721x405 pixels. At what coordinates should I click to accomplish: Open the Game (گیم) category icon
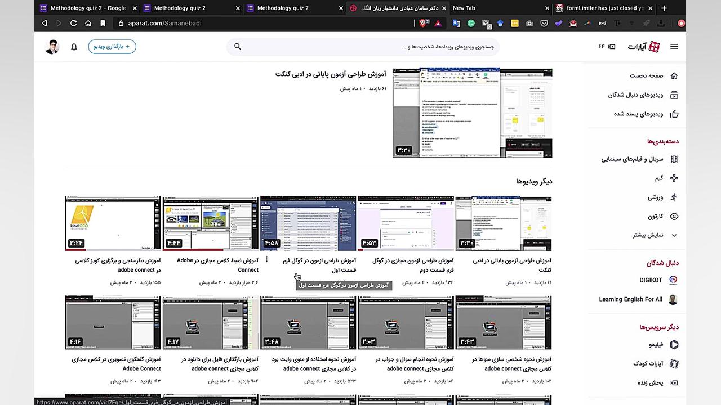674,179
